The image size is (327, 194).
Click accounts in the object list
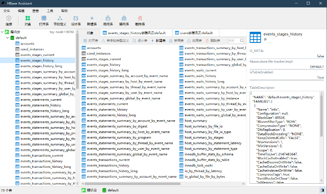coord(94,48)
